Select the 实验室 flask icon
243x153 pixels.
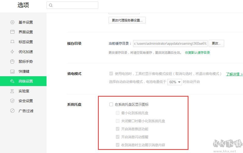tap(12, 91)
